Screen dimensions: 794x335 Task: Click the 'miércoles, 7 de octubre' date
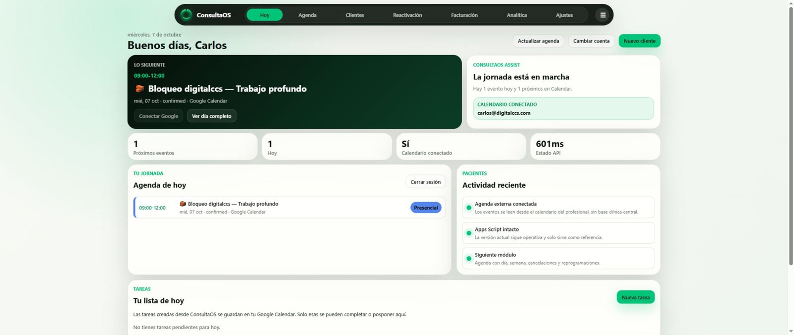coord(154,35)
